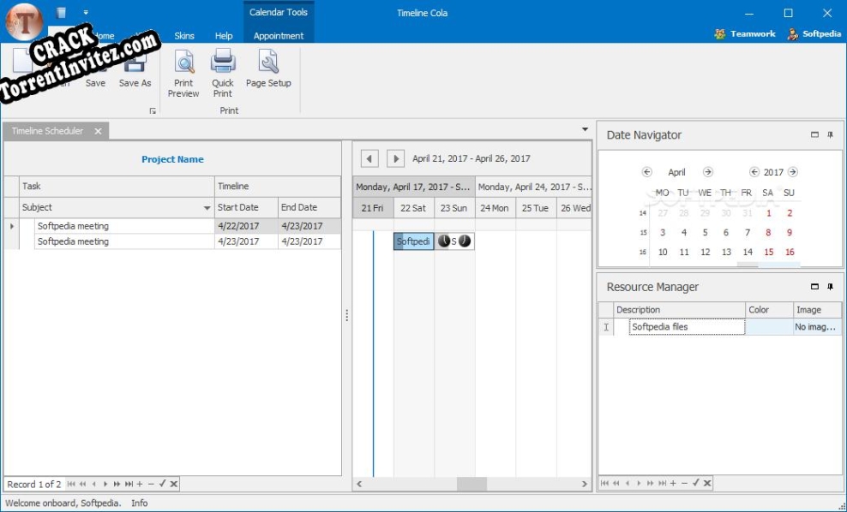Open the Skins menu

(x=184, y=36)
